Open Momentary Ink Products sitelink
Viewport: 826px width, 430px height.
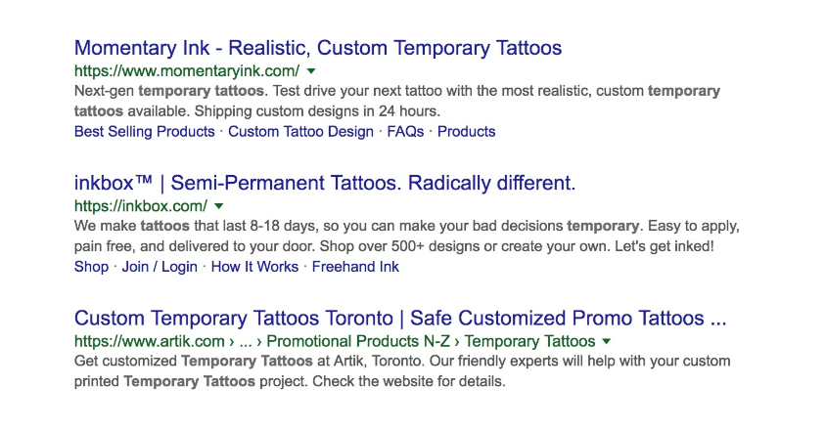click(466, 132)
